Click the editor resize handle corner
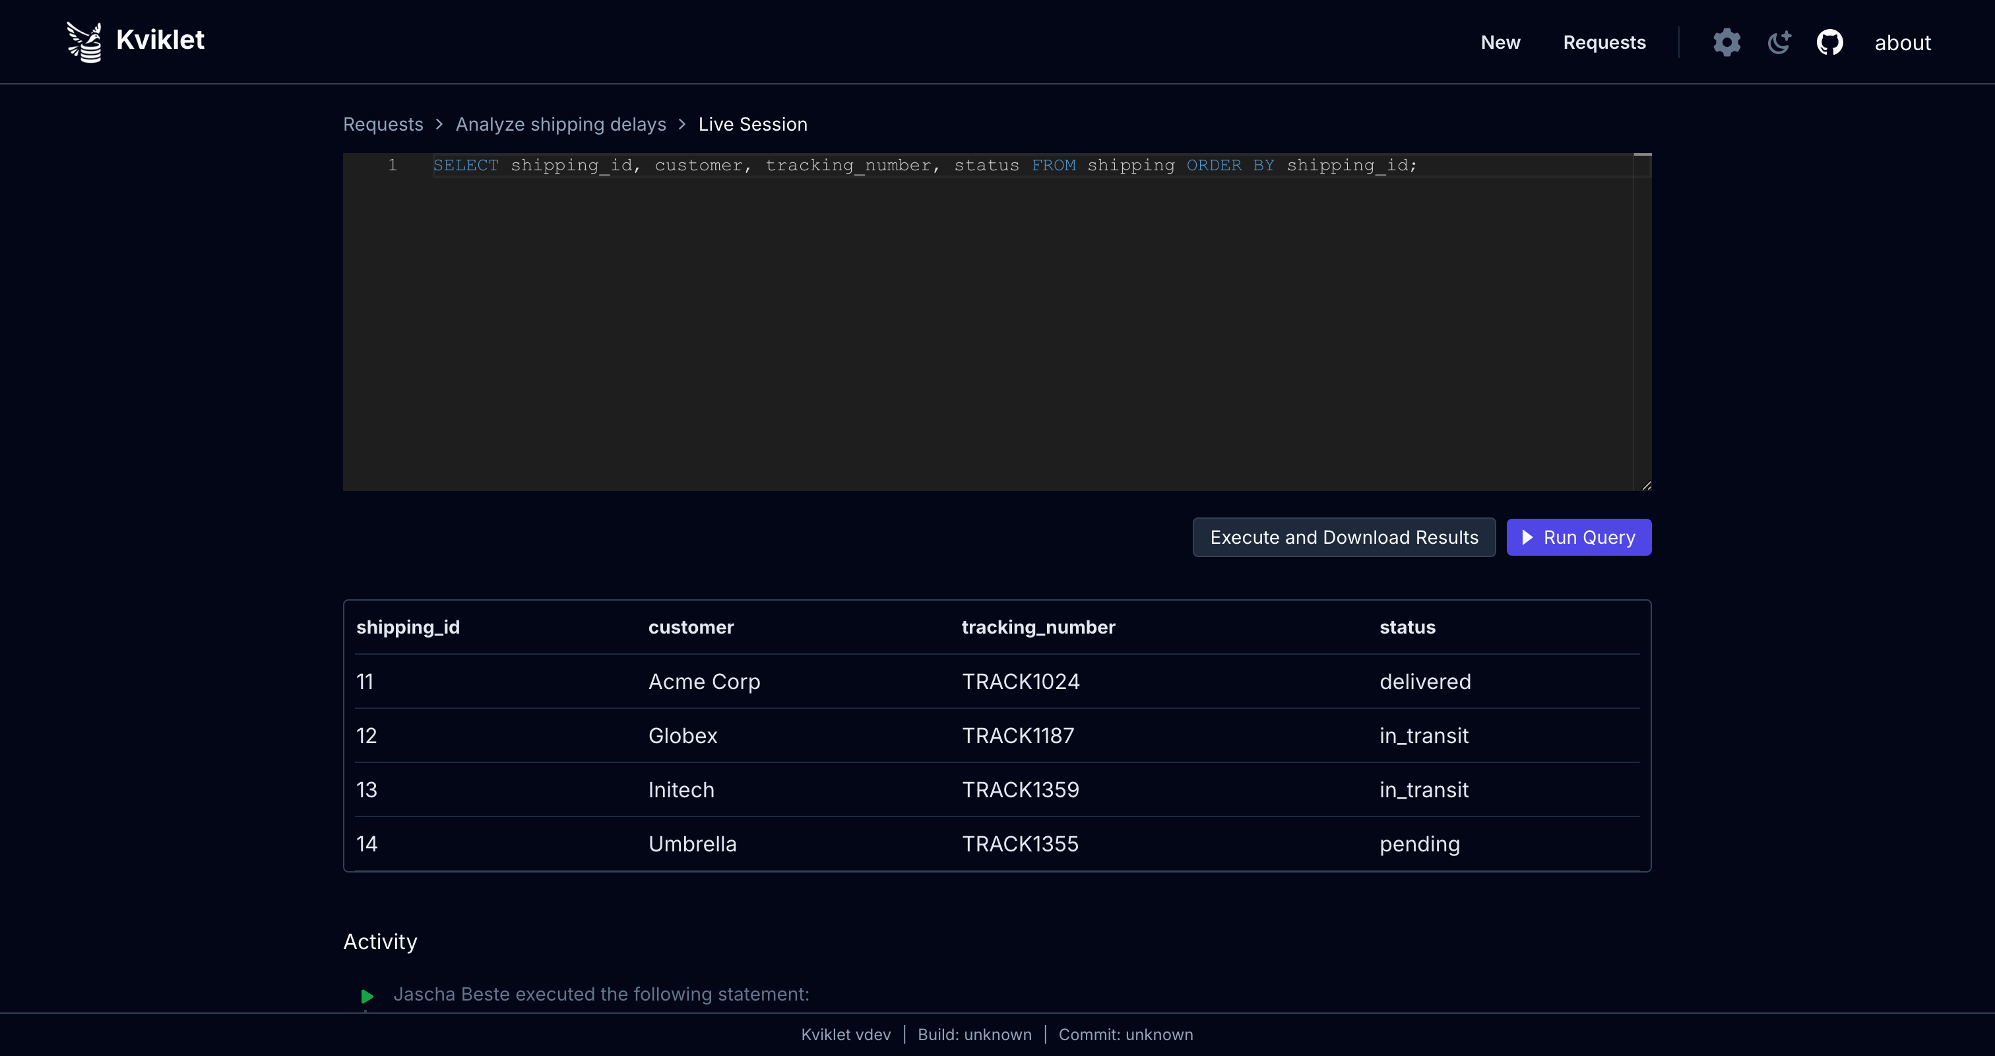This screenshot has height=1056, width=1995. click(x=1646, y=485)
